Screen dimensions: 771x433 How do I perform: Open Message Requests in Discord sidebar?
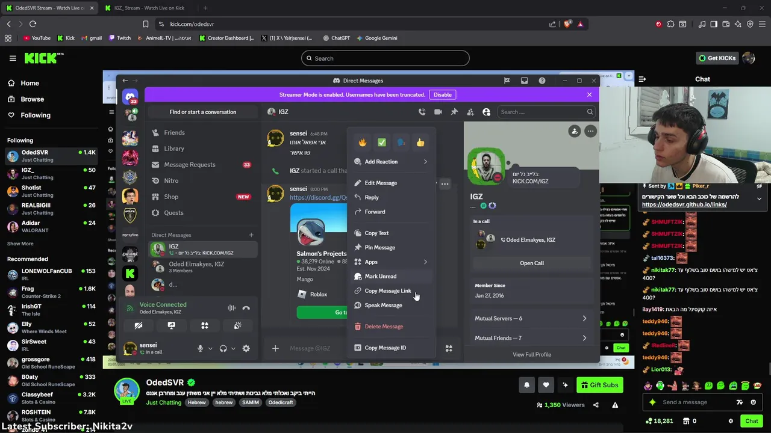click(203, 165)
